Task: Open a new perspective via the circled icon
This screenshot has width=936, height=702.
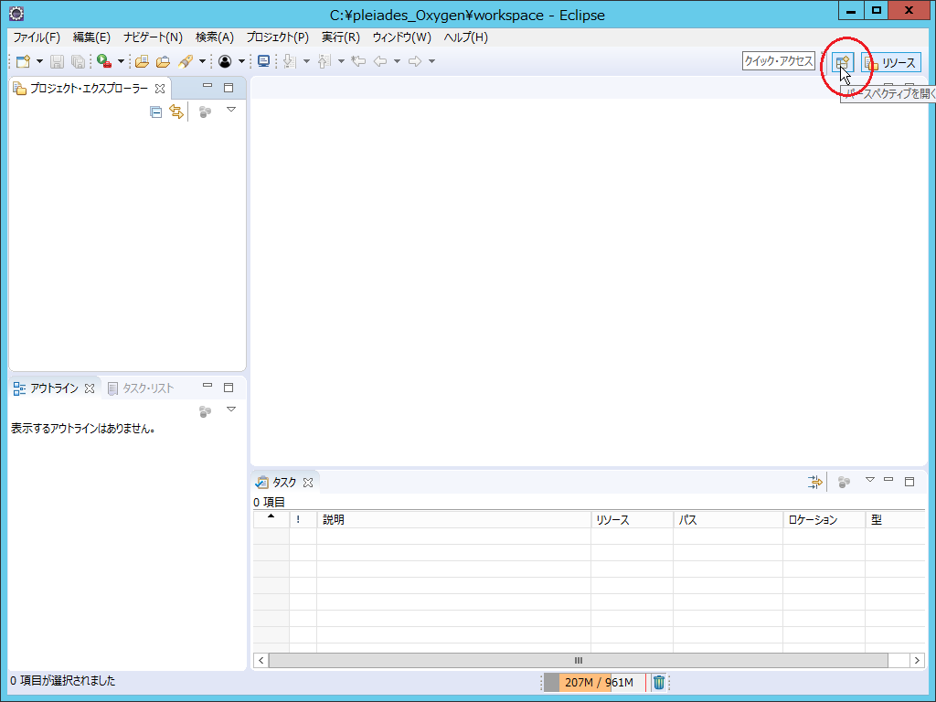Action: [842, 62]
